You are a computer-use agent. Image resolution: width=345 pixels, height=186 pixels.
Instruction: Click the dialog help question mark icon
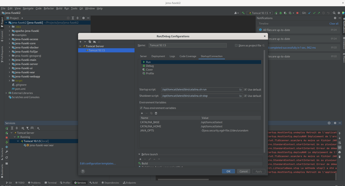pyautogui.click(x=83, y=171)
